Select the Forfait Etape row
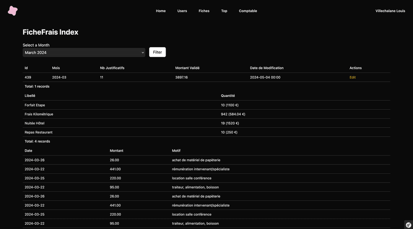This screenshot has height=229, width=413. click(x=35, y=105)
